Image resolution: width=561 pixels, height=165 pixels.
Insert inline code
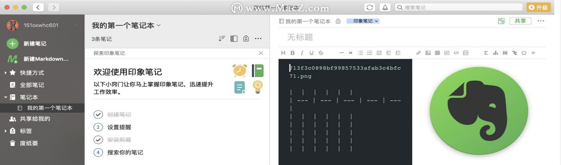click(x=456, y=53)
